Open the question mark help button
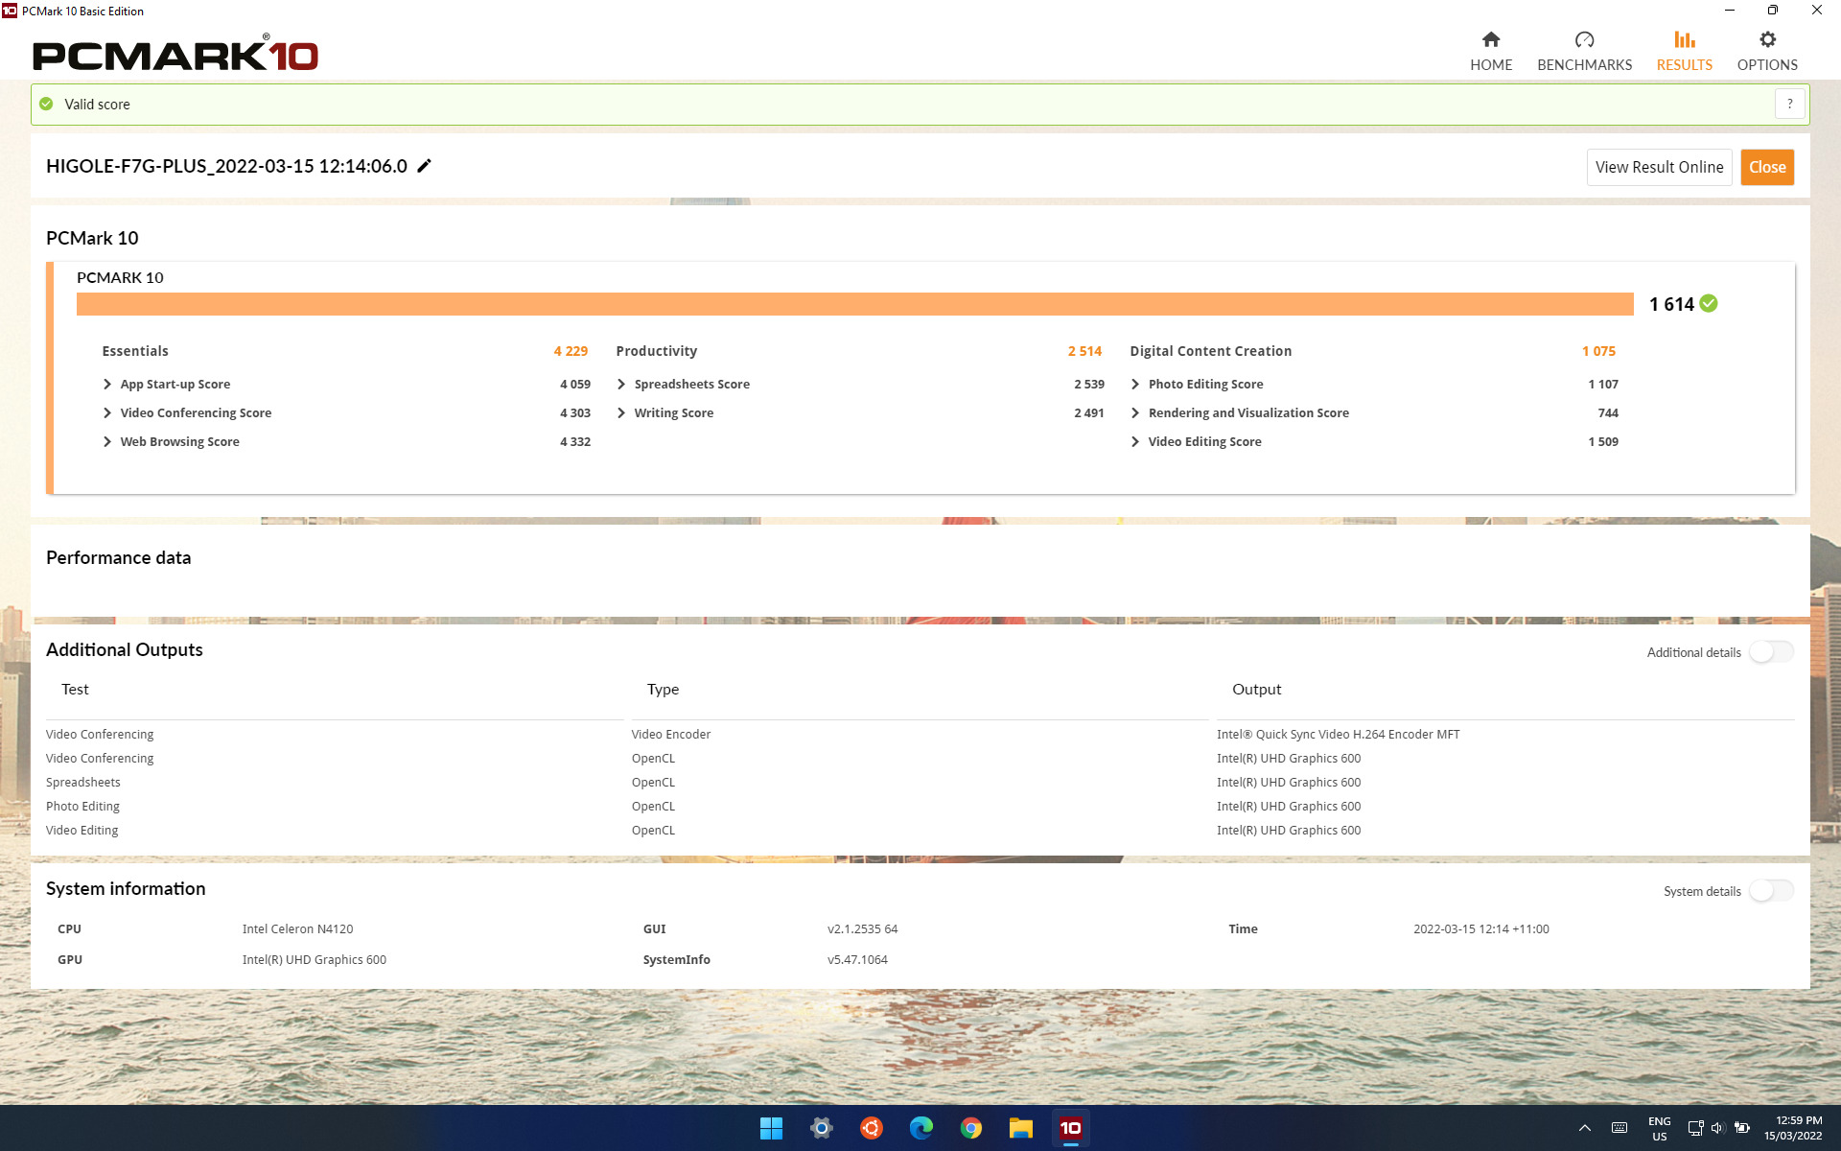 [1789, 104]
